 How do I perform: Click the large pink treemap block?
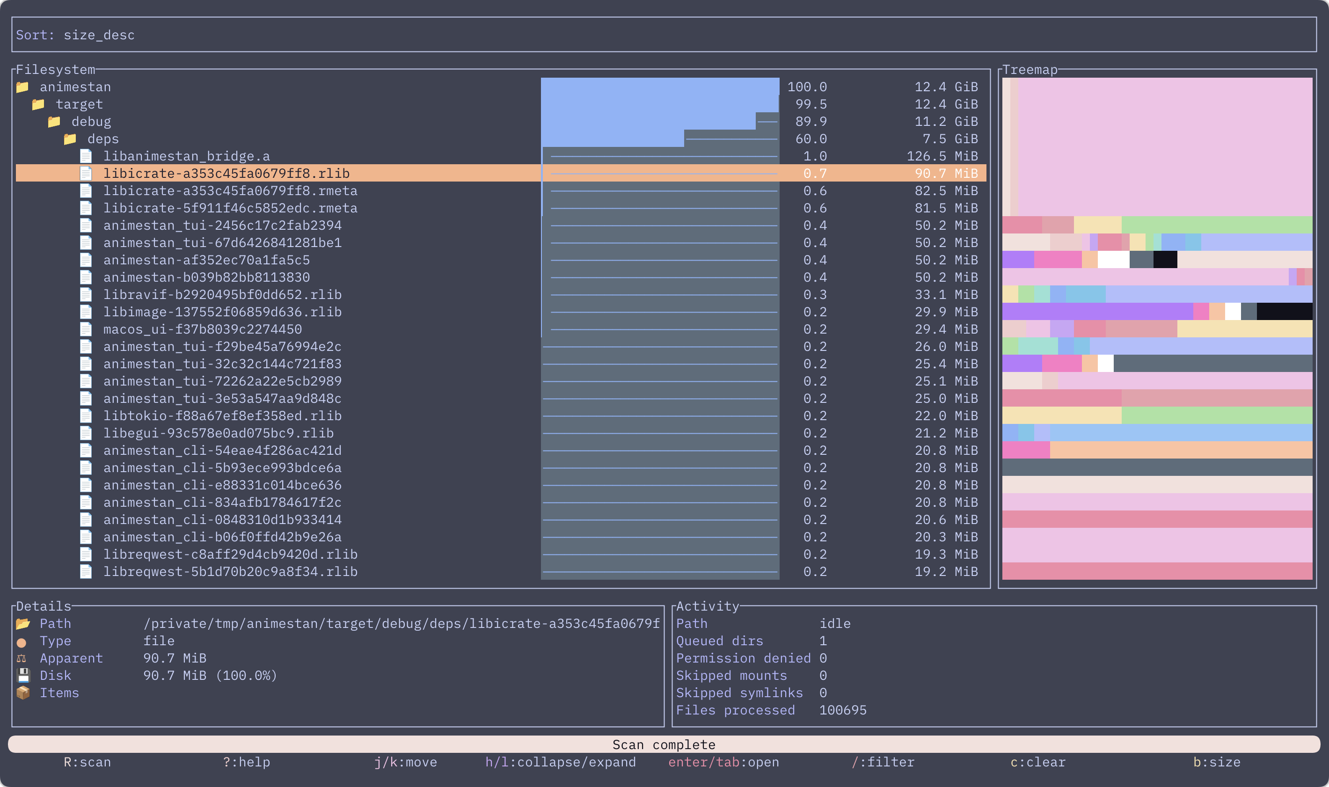[1165, 147]
